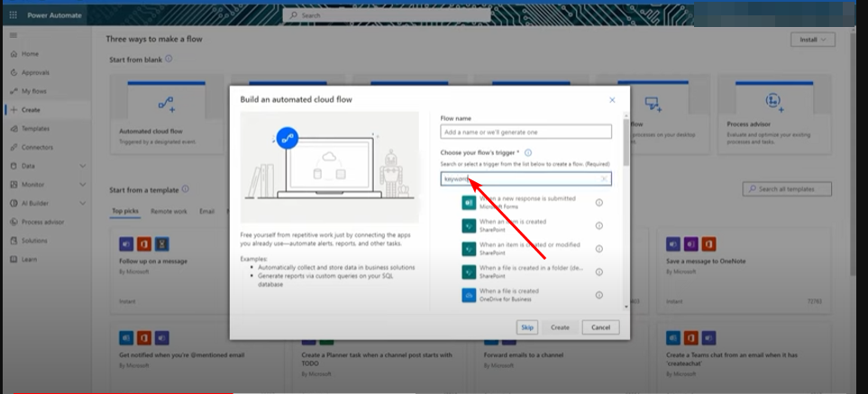This screenshot has height=394, width=868.
Task: Click the top Search box
Action: coord(387,15)
